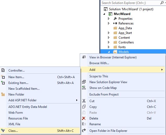Click the Controllers folder icon

[x=115, y=42]
